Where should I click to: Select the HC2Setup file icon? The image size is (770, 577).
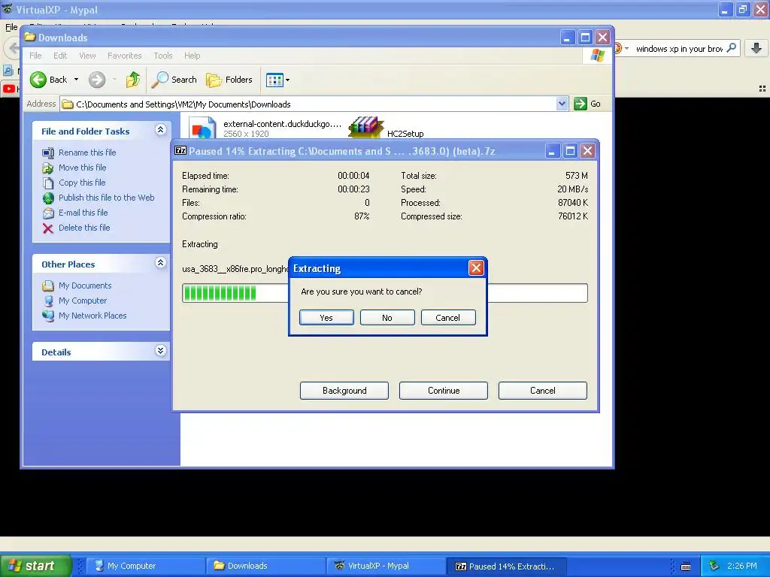pyautogui.click(x=366, y=128)
